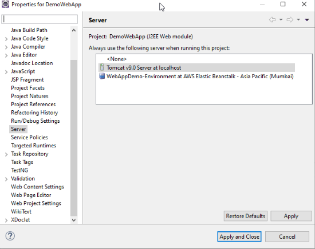Viewport: 315px width, 249px height.
Task: Select Java Build Path in the tree
Action: (x=29, y=30)
